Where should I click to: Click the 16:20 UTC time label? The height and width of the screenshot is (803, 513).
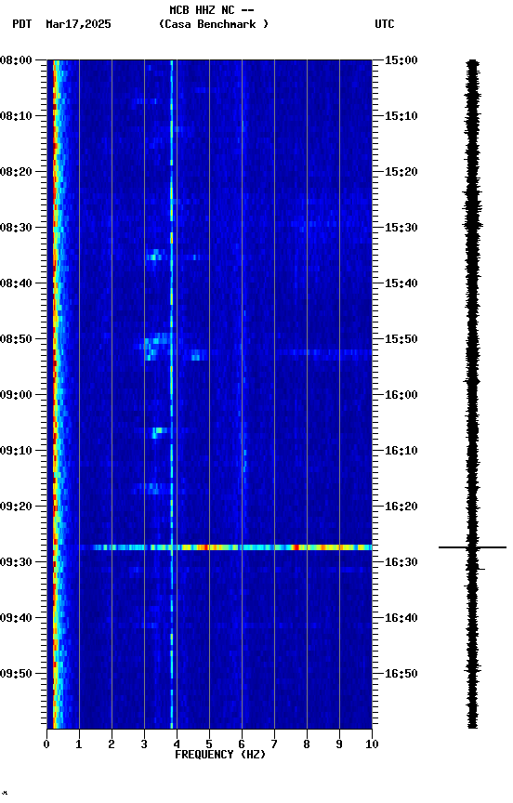(x=401, y=507)
